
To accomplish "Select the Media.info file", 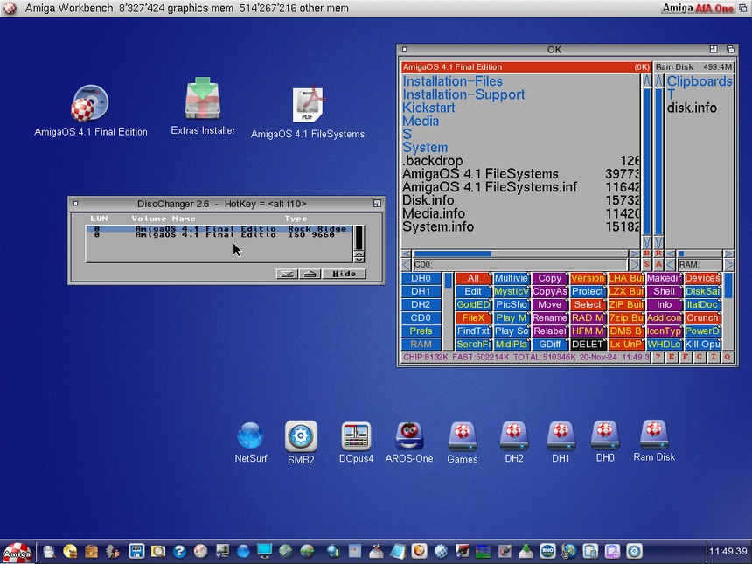I will 434,213.
